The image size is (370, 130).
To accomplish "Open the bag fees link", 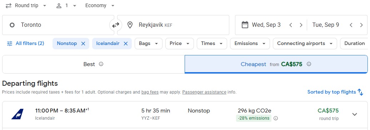I will (x=150, y=92).
